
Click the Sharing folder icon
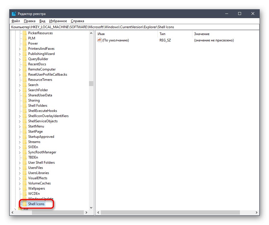coord(24,100)
